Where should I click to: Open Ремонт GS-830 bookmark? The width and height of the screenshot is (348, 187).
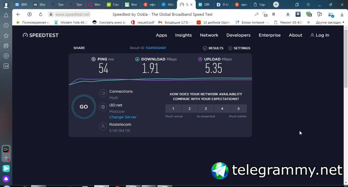(x=288, y=22)
